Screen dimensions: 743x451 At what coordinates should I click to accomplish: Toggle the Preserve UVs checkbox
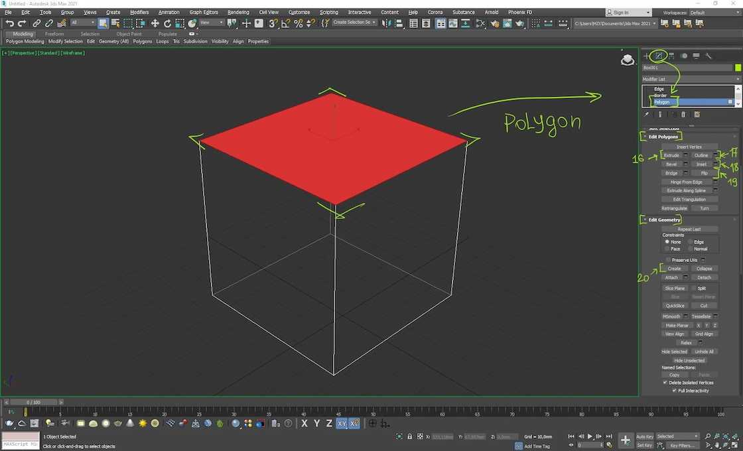[668, 260]
